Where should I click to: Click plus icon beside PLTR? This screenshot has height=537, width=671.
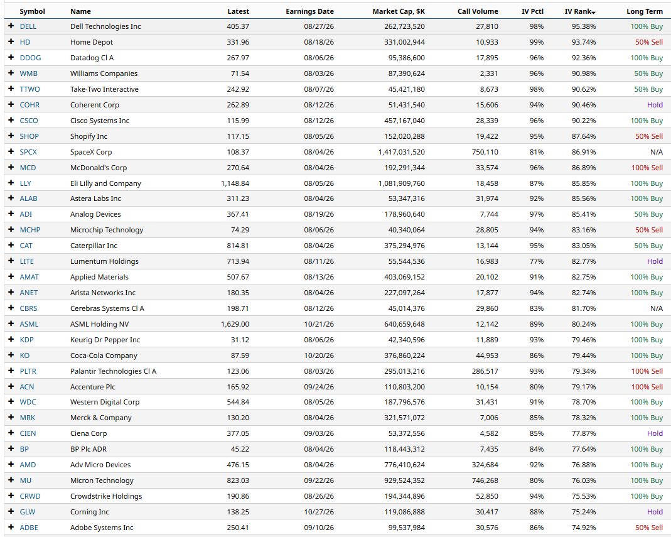pos(11,371)
